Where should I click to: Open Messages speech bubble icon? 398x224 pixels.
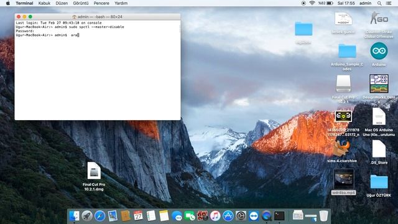click(177, 216)
